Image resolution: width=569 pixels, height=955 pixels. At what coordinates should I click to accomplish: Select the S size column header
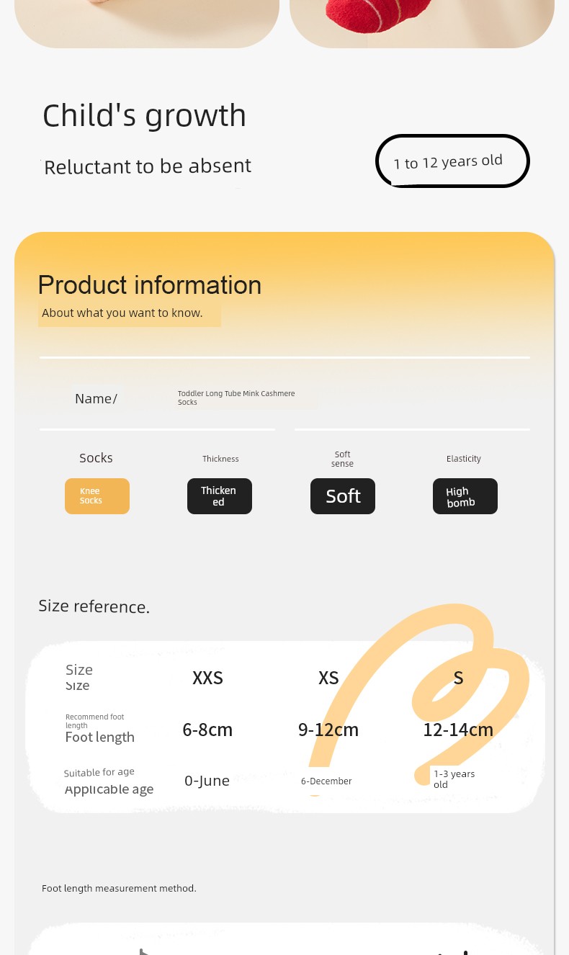(x=458, y=678)
